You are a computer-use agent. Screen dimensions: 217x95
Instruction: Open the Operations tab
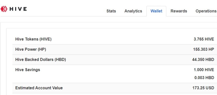(x=206, y=11)
